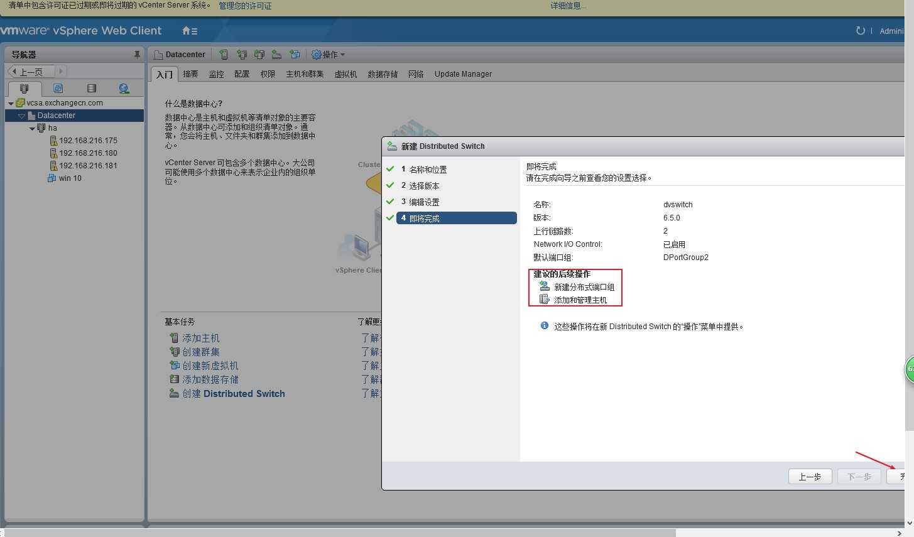Open the 虚拟机 tab
914x537 pixels.
pos(345,74)
